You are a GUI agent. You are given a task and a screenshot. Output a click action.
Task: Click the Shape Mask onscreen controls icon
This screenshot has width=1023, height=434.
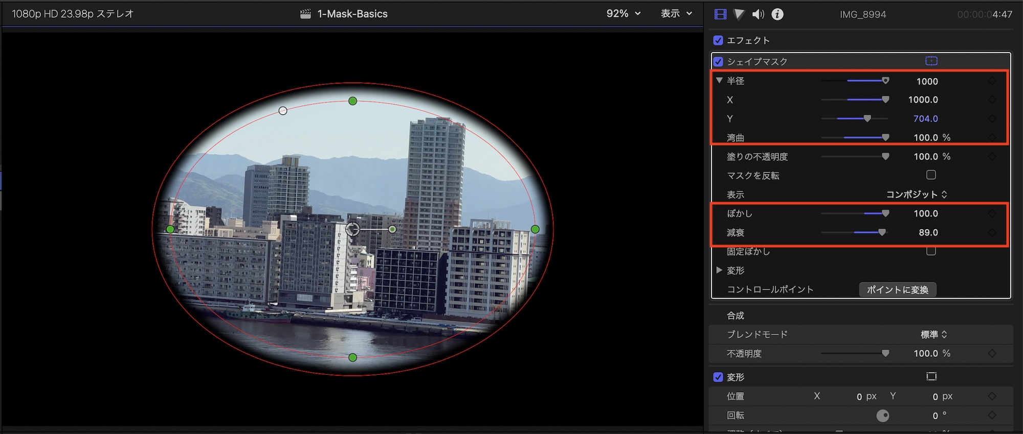pyautogui.click(x=931, y=61)
